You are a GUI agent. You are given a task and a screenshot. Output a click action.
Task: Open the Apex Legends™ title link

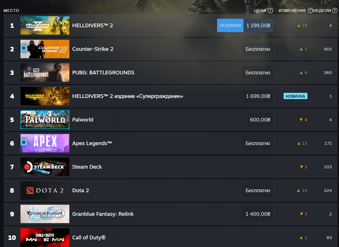click(92, 143)
